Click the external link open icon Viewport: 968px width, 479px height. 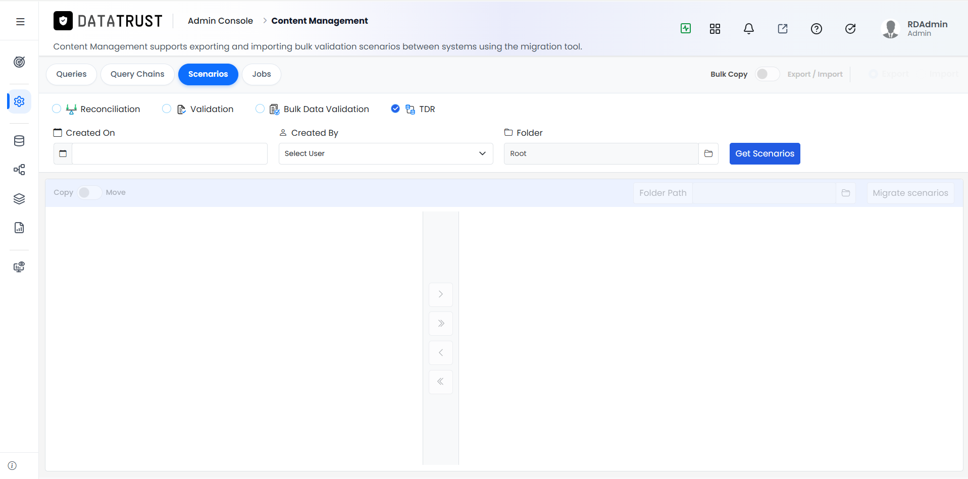tap(783, 29)
